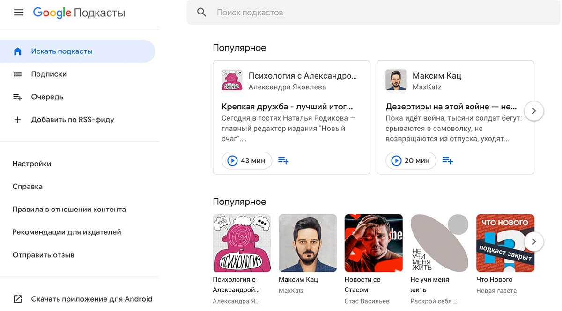The height and width of the screenshot is (311, 562).
Task: Open Что Нового podcast cover
Action: point(505,243)
